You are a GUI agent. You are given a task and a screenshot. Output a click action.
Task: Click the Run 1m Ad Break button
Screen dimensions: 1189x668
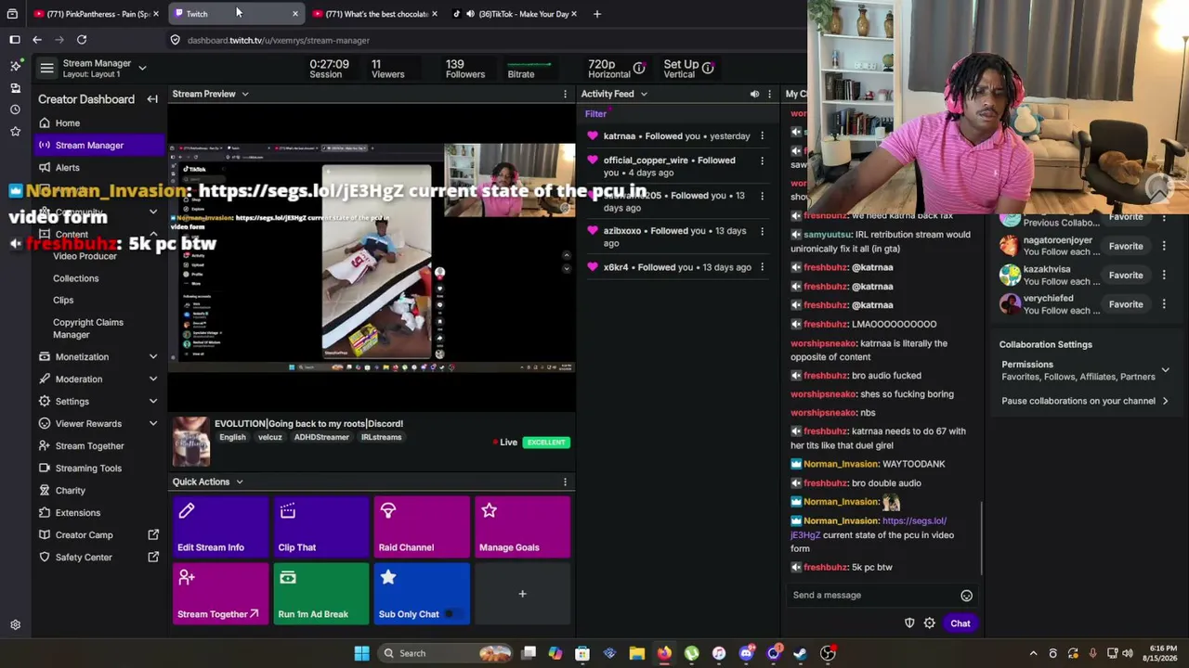[321, 595]
